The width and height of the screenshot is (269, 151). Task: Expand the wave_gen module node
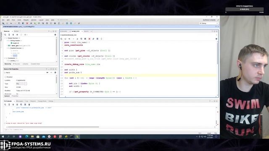(7, 46)
